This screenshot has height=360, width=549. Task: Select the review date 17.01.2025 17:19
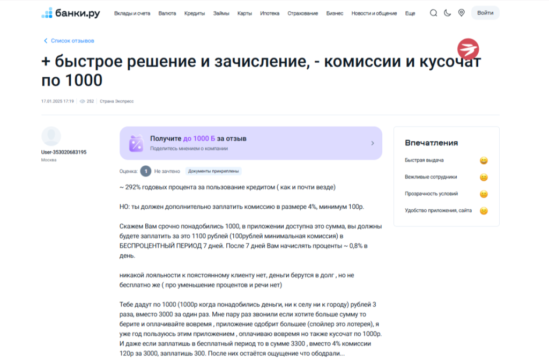pos(57,101)
